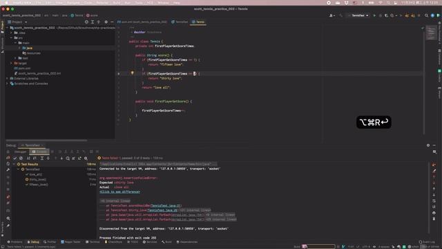Screen dimensions: 442x249
Task: Jump to next failed test arrow
Action: (61, 158)
